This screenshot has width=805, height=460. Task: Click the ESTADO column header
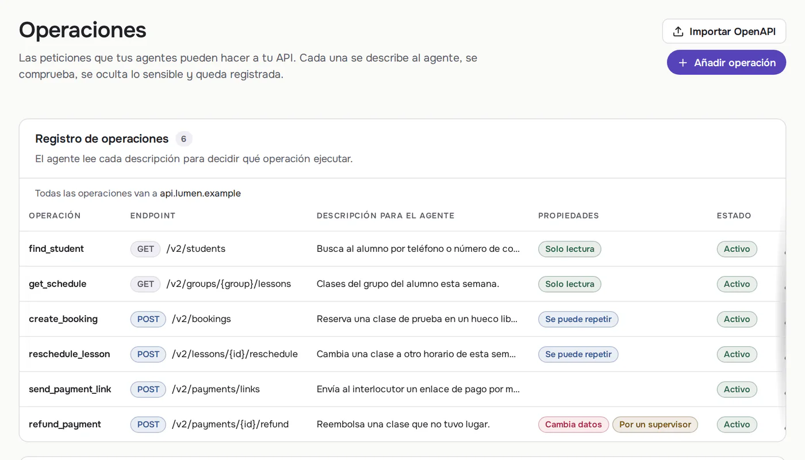coord(734,216)
